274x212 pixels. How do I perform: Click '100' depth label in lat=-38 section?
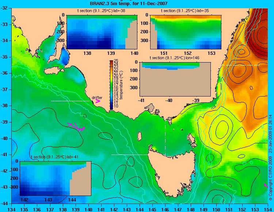coord(61,23)
